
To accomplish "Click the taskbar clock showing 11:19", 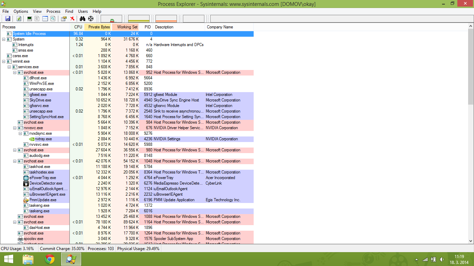I will pos(460,259).
